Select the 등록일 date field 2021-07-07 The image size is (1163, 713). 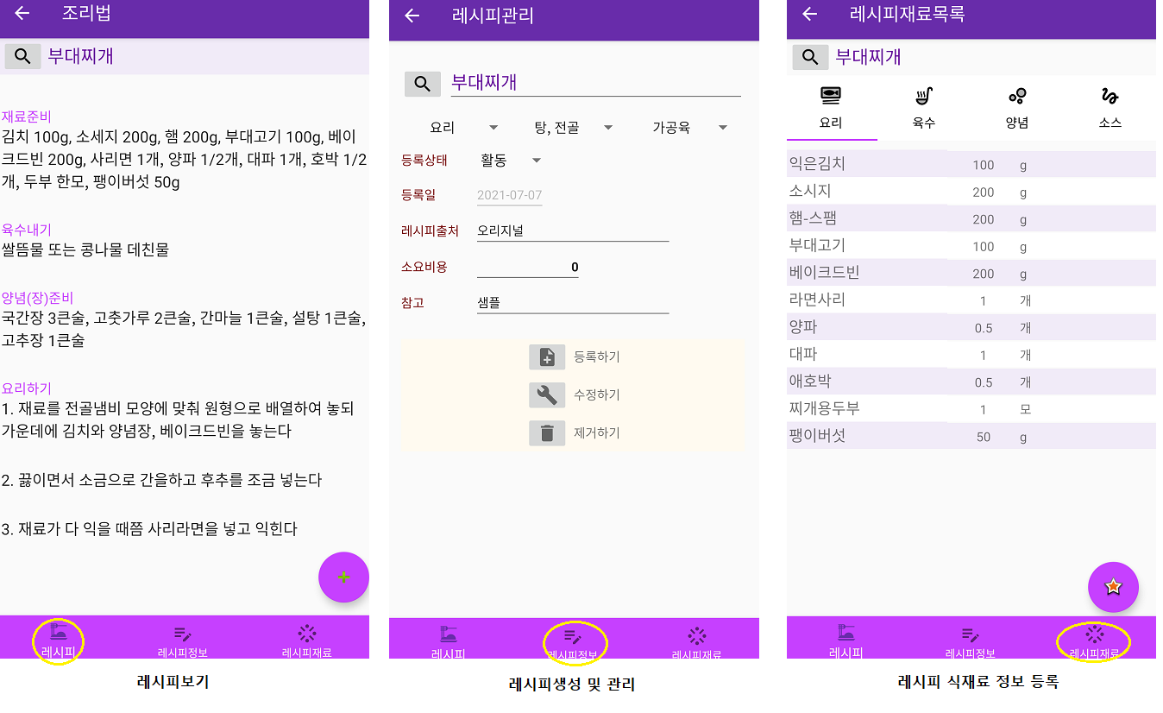(509, 196)
